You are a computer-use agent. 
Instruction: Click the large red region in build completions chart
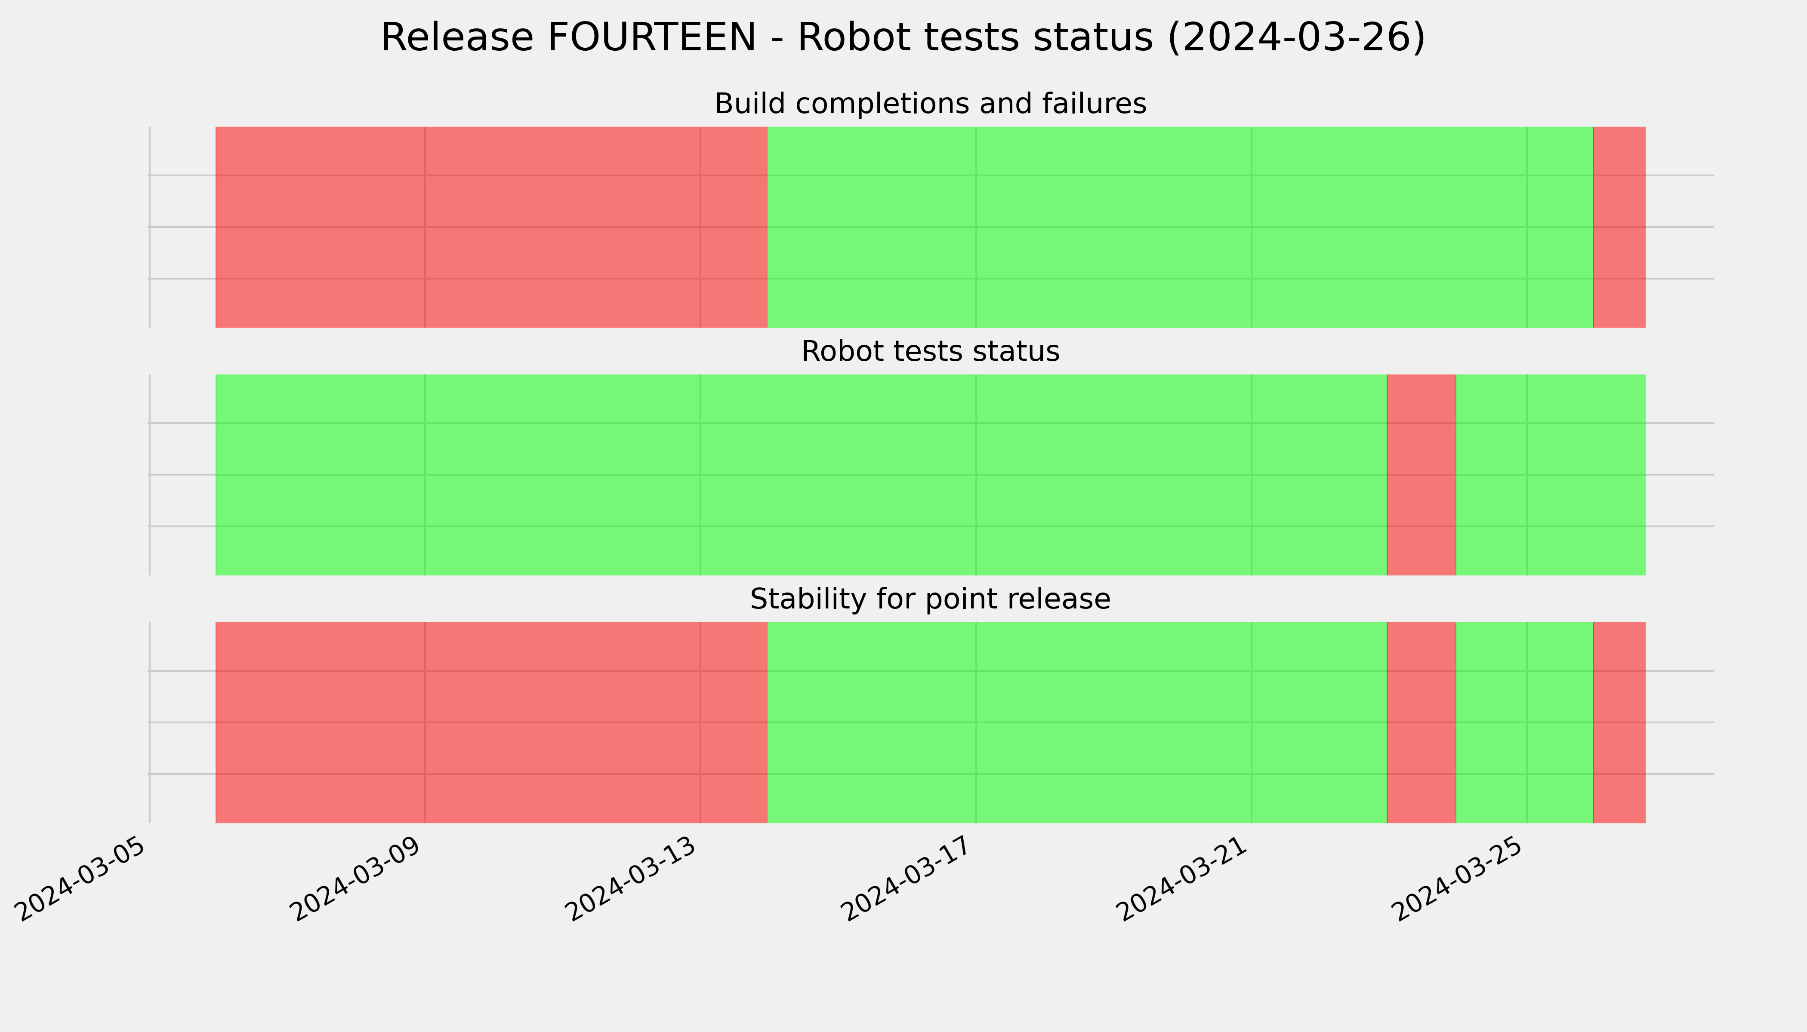tap(491, 227)
